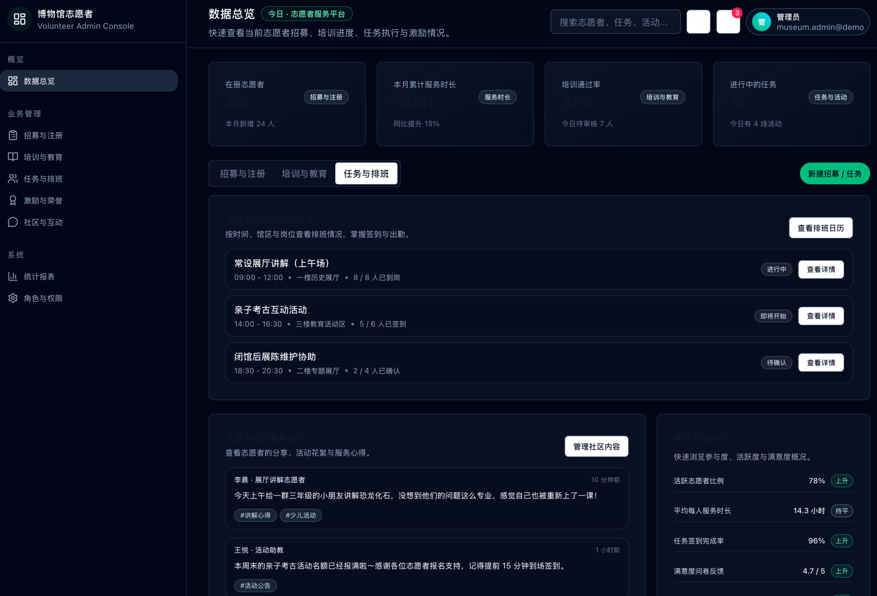Screen dimensions: 877x596
Task: Select the 任务与排班 sidebar icon
Action: tap(12, 179)
